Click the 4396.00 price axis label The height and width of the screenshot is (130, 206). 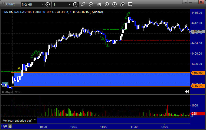point(197,64)
